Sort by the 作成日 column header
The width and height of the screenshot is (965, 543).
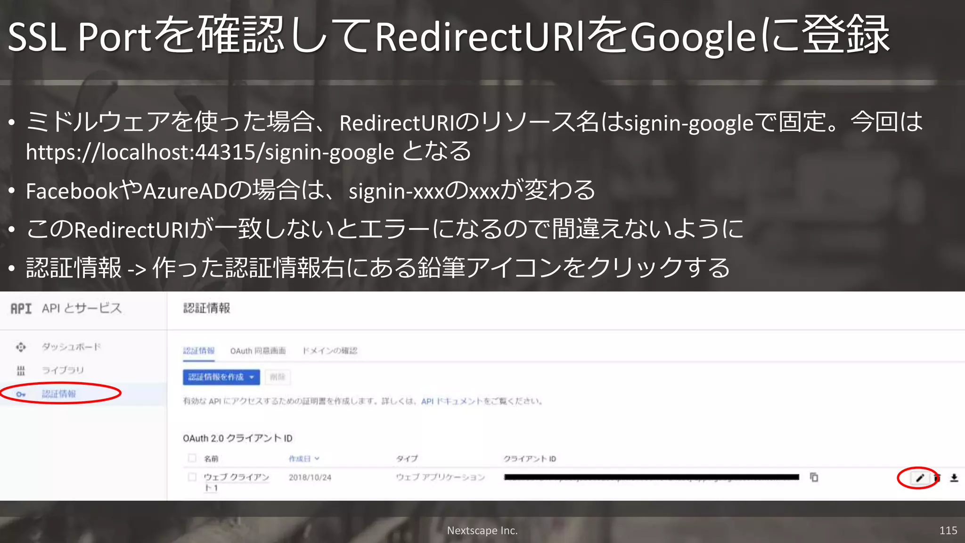(x=304, y=459)
